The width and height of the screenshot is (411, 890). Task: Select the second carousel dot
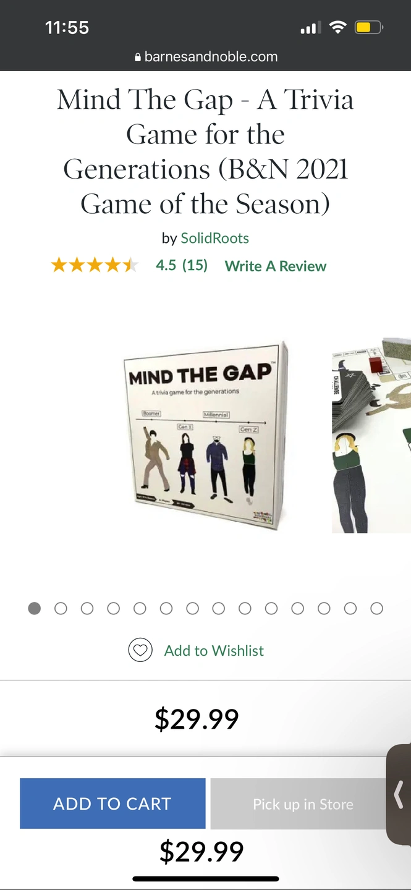coord(61,609)
